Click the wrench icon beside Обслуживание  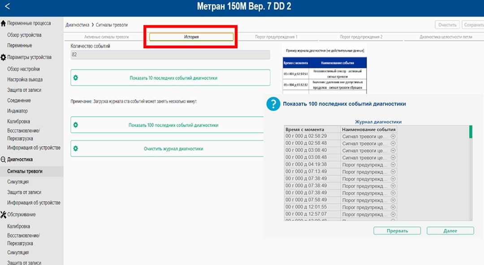click(3, 215)
